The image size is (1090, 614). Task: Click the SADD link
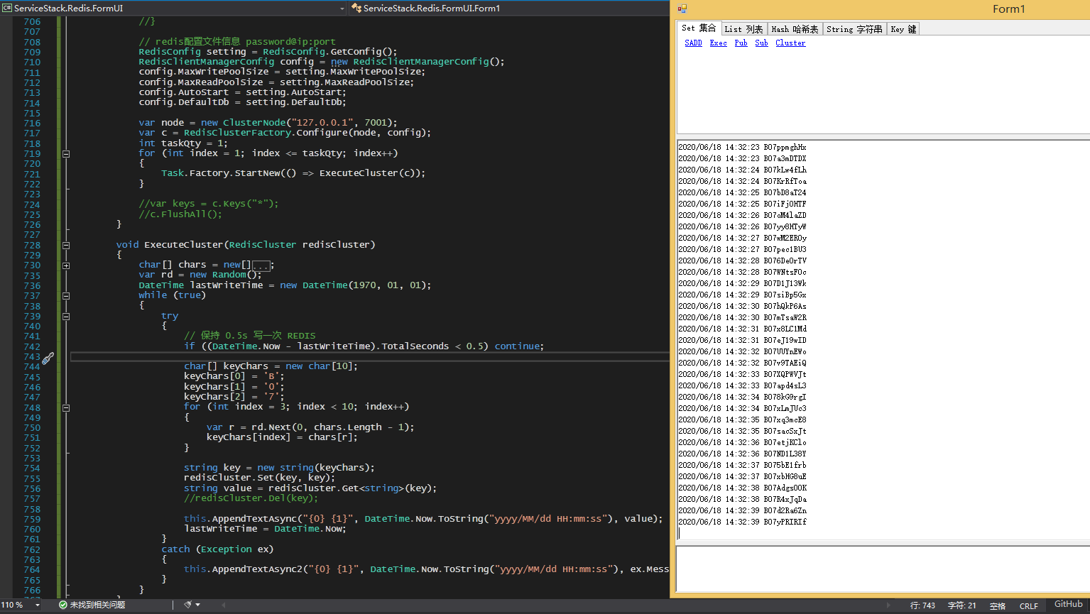click(693, 43)
